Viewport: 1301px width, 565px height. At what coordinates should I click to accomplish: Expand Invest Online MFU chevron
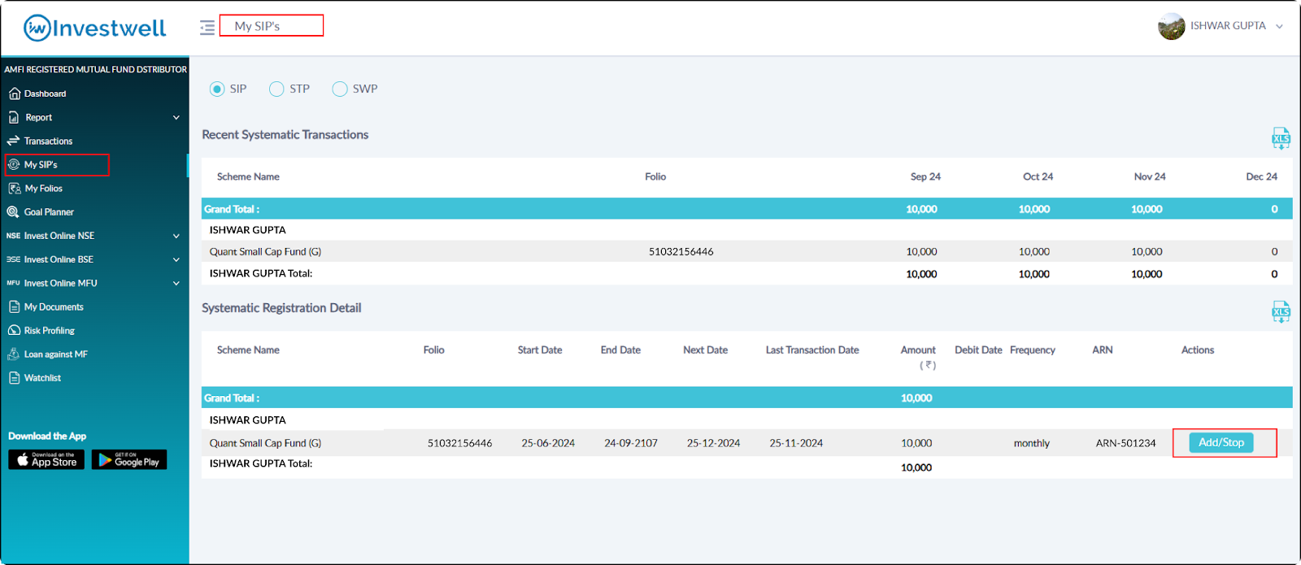point(176,283)
